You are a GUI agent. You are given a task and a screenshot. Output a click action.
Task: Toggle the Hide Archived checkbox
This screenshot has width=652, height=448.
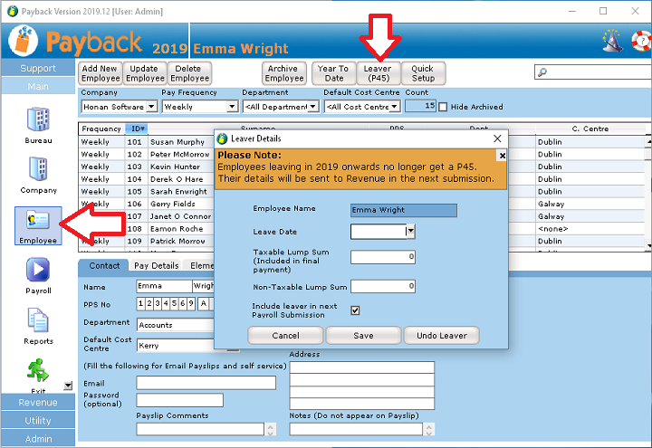[x=443, y=107]
